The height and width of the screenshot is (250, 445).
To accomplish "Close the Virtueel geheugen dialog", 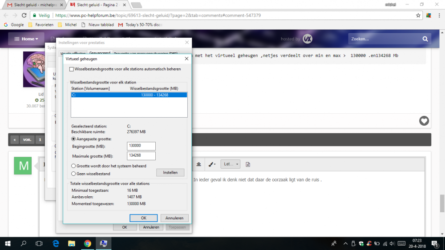I will tap(186, 59).
